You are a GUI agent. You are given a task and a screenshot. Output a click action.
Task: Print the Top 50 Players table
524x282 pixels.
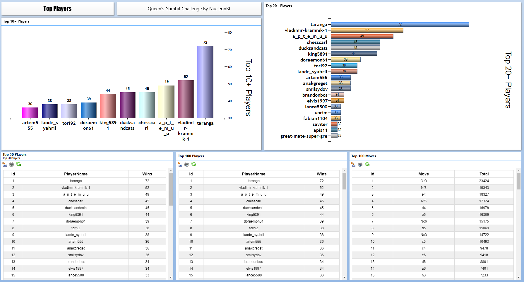coord(12,164)
